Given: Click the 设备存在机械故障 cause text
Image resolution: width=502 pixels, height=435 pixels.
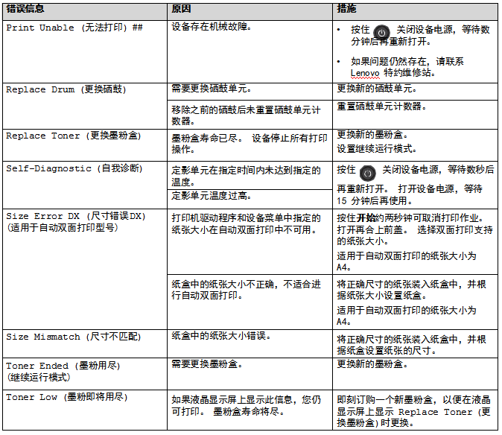Looking at the screenshot, I should (211, 28).
